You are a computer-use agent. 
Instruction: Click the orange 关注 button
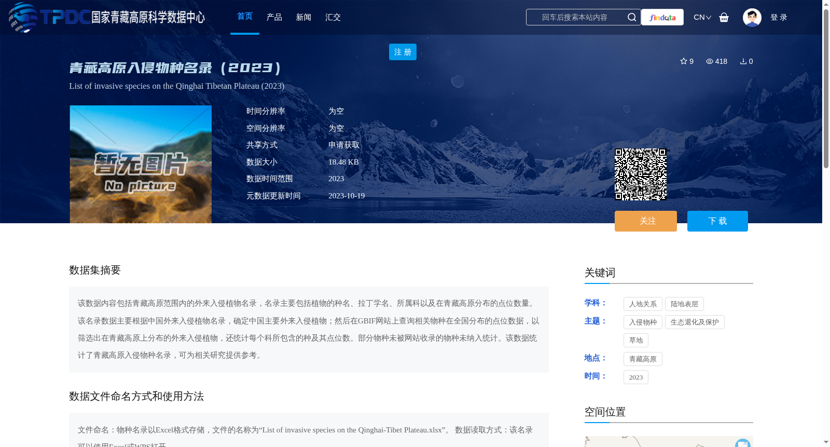coord(646,221)
